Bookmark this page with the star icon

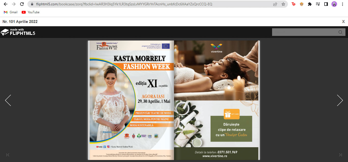coord(283,4)
